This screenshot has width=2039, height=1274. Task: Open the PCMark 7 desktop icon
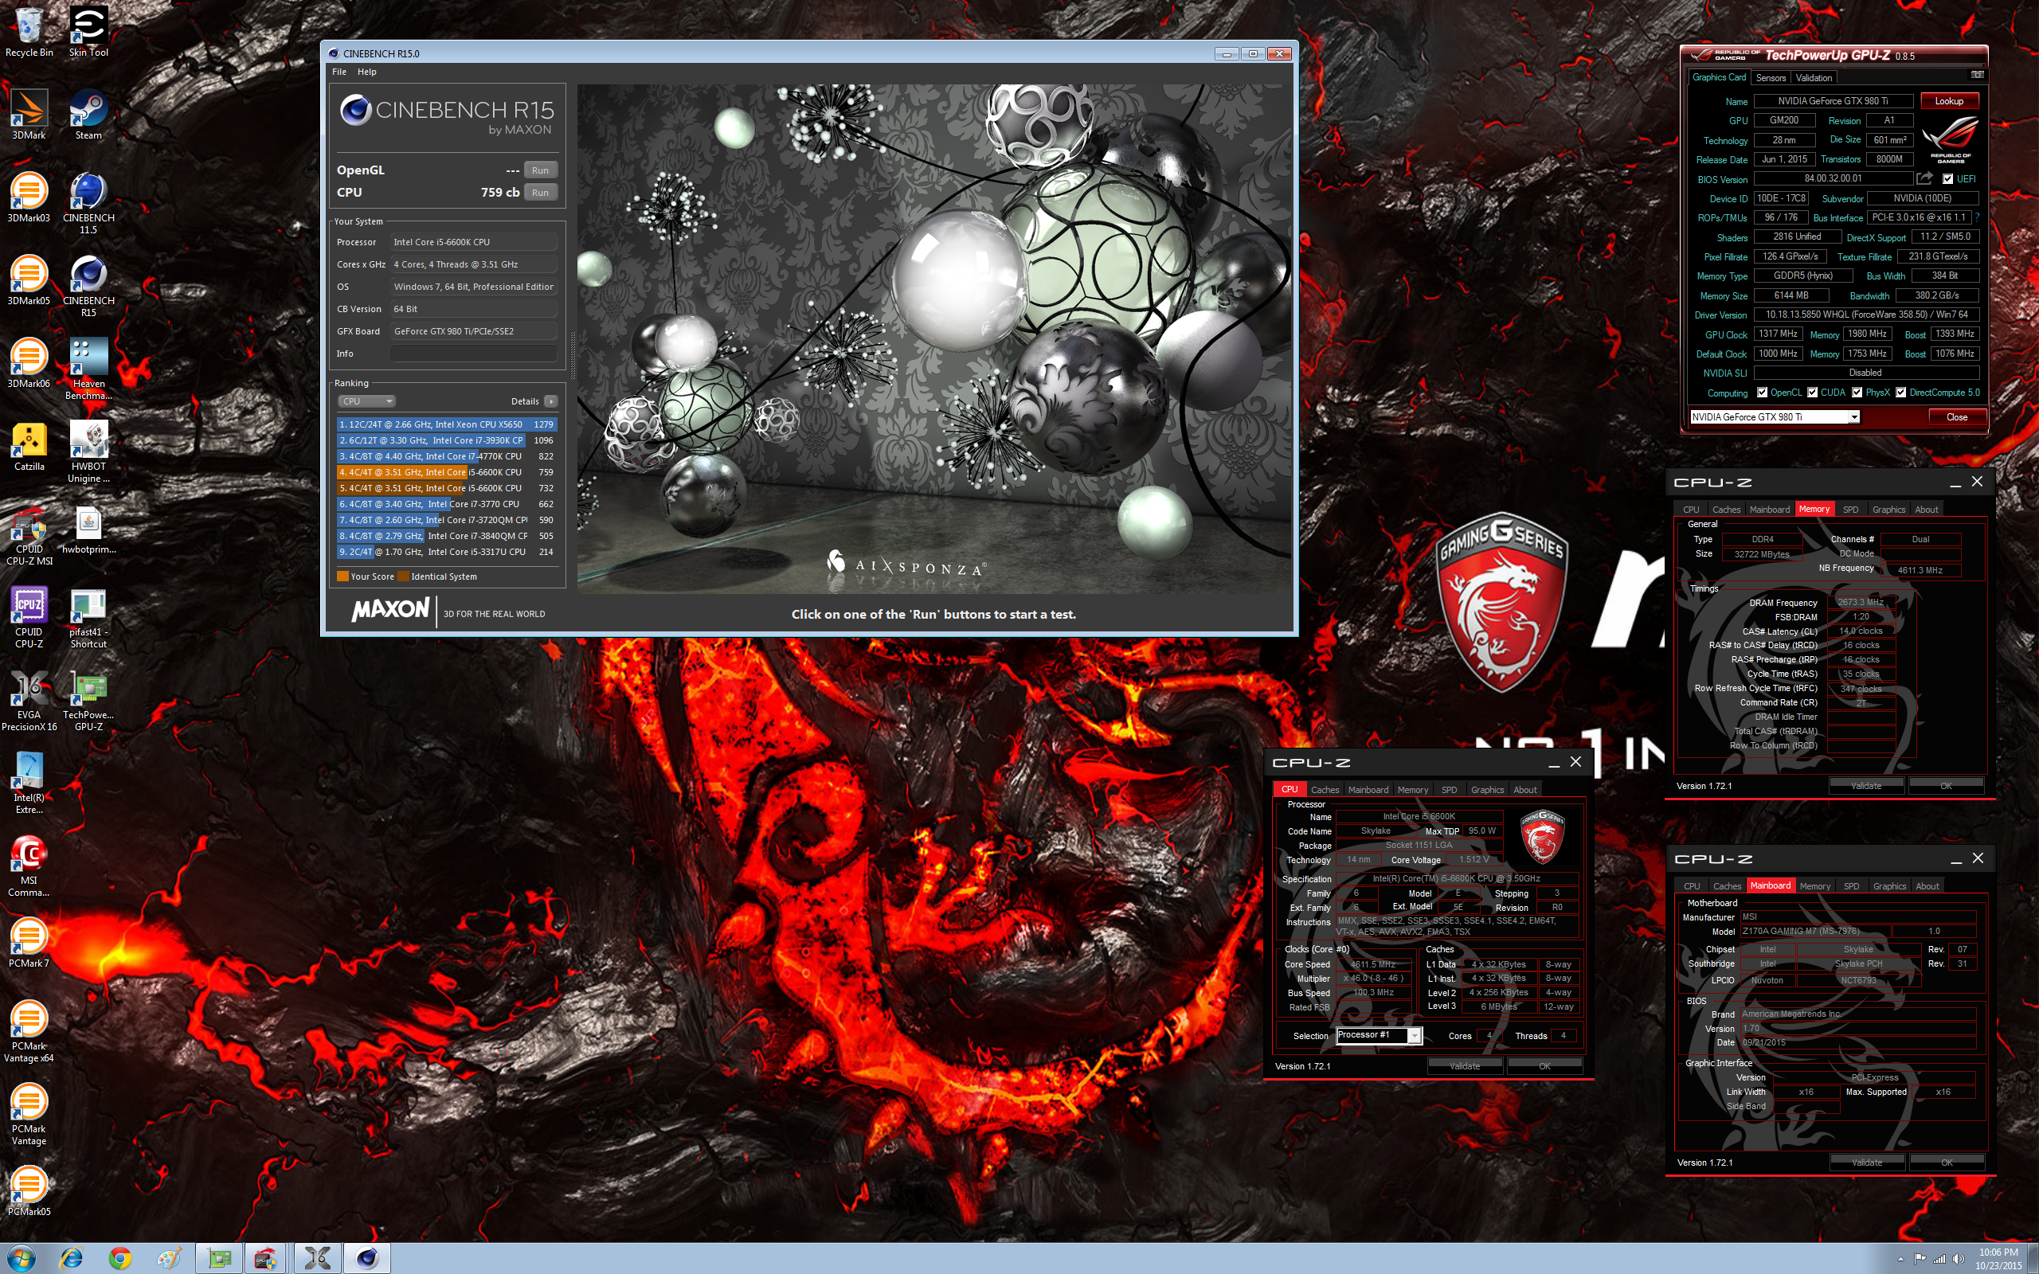click(x=29, y=942)
